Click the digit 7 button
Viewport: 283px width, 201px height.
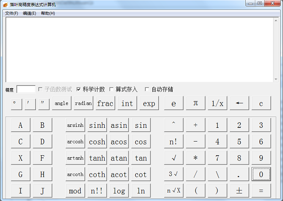click(217, 158)
